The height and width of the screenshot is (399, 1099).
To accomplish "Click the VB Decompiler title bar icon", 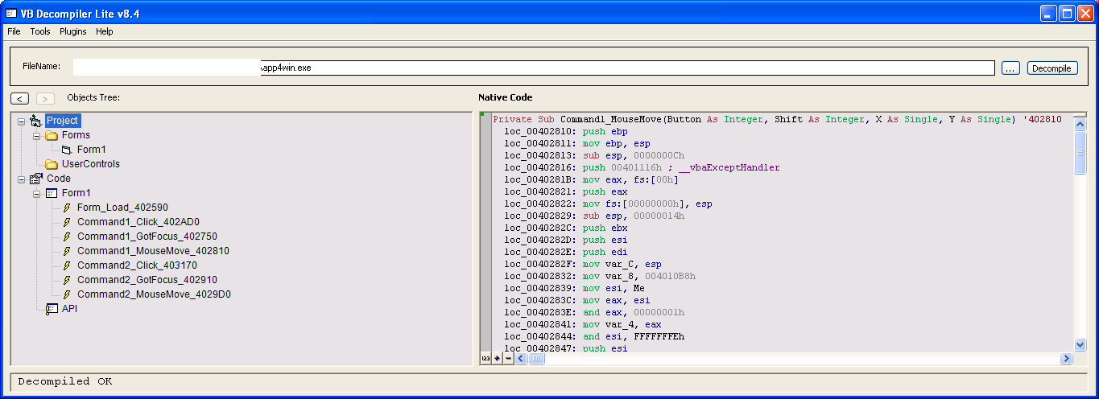I will tap(11, 13).
